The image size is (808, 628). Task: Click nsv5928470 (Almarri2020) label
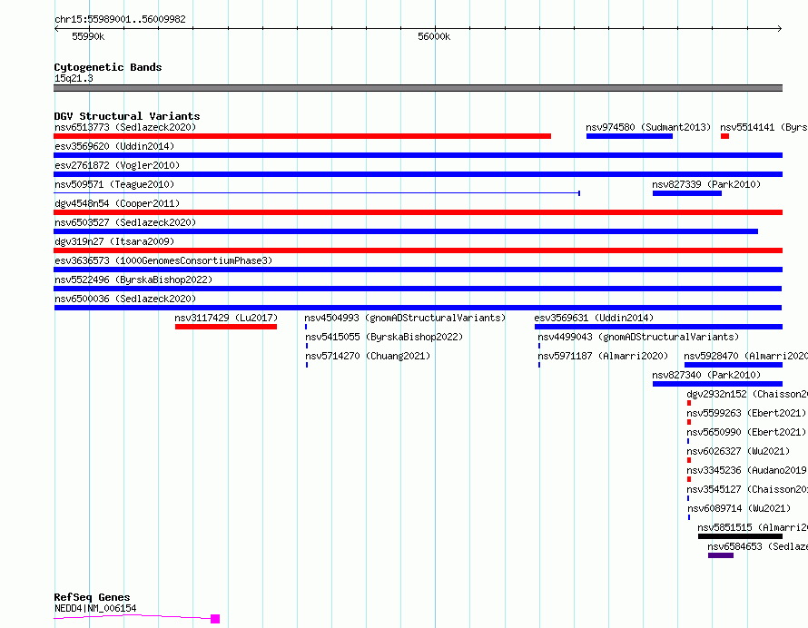coord(745,356)
